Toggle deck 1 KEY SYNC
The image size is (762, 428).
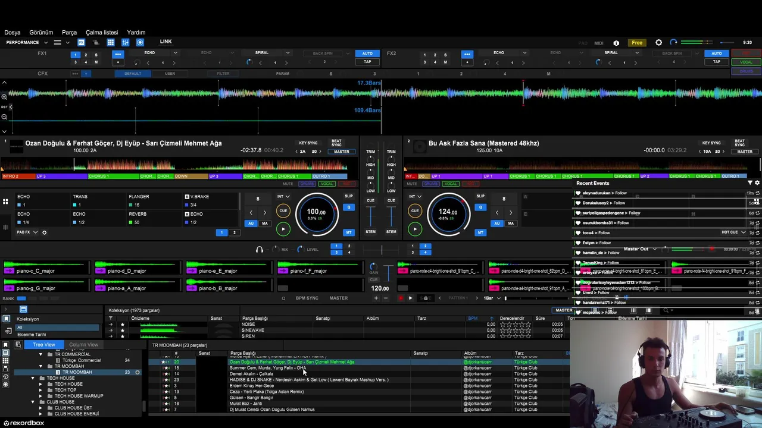point(308,144)
